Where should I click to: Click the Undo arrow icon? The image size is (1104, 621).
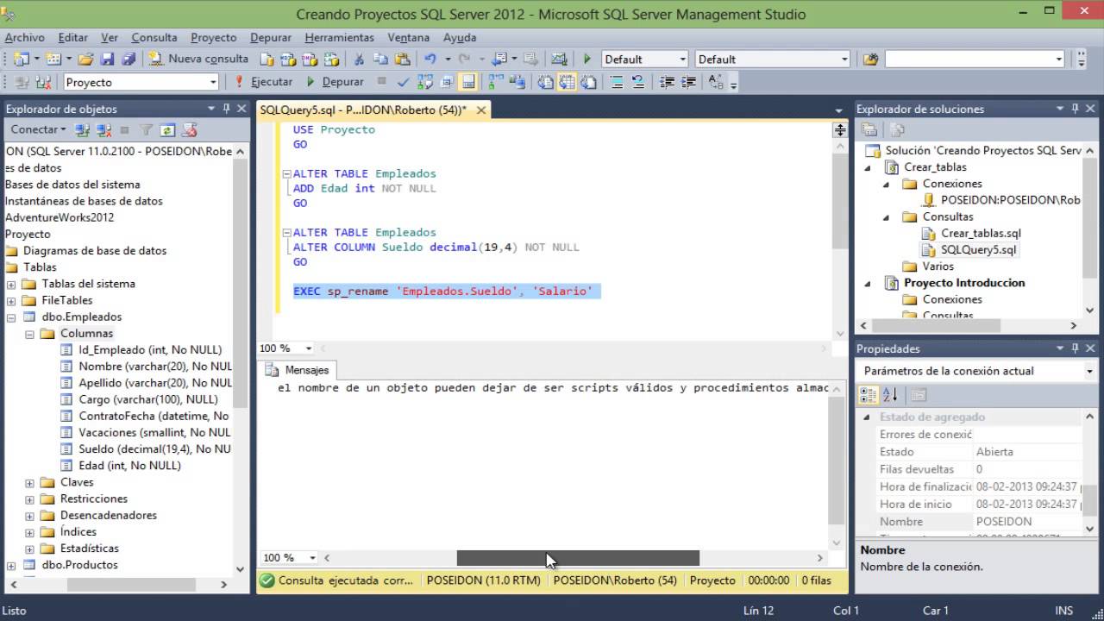point(430,59)
